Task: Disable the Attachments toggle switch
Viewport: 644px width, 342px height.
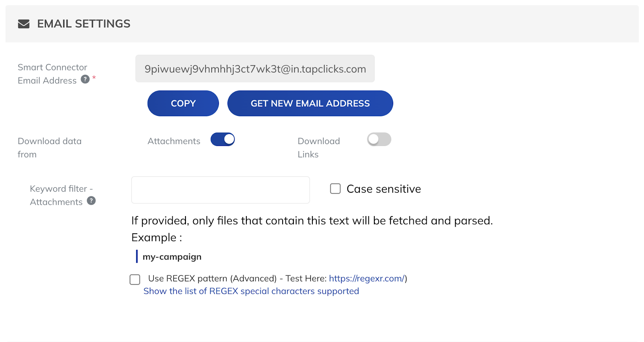Action: (223, 139)
